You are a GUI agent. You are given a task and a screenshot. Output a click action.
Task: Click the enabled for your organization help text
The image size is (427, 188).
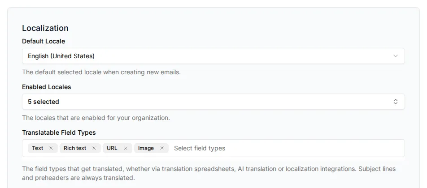(96, 118)
